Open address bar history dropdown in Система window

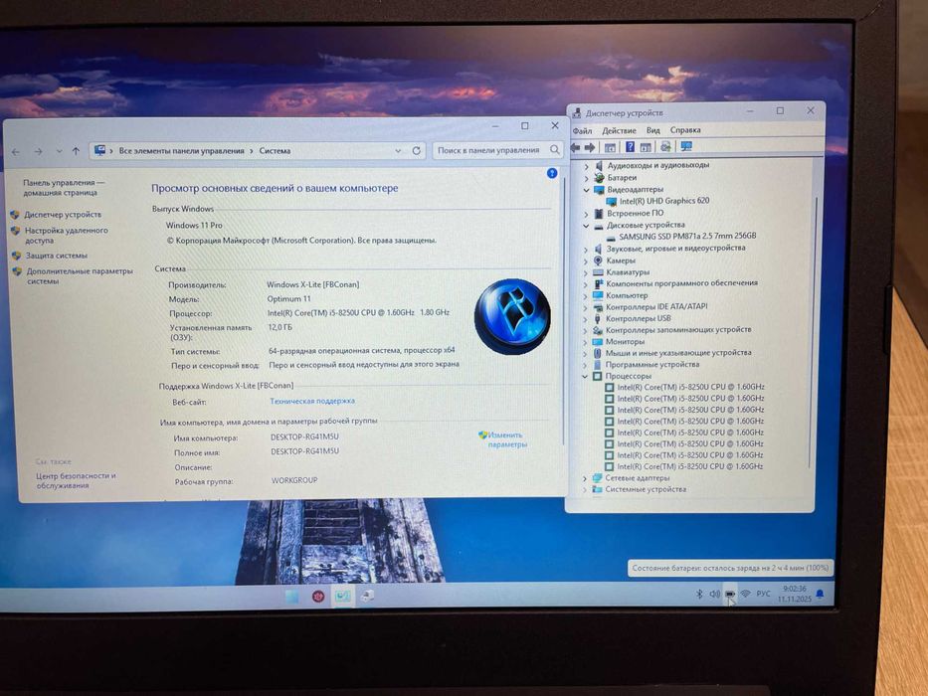tap(398, 151)
